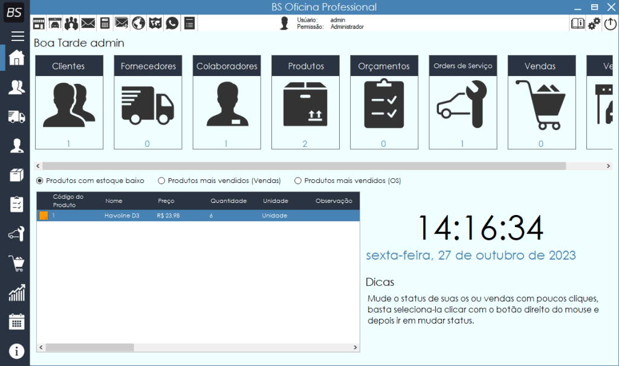Viewport: 619px width, 366px height.
Task: Expand the hamburger menu in the sidebar
Action: pyautogui.click(x=18, y=36)
